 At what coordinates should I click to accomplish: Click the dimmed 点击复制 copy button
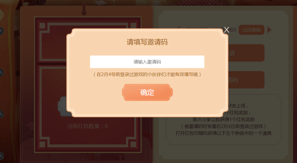coord(251,30)
